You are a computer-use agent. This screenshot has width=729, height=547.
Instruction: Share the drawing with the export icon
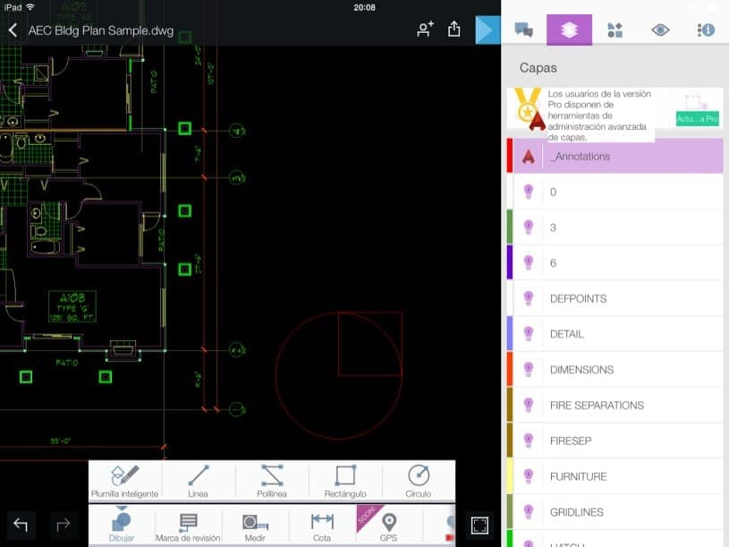[x=454, y=30]
